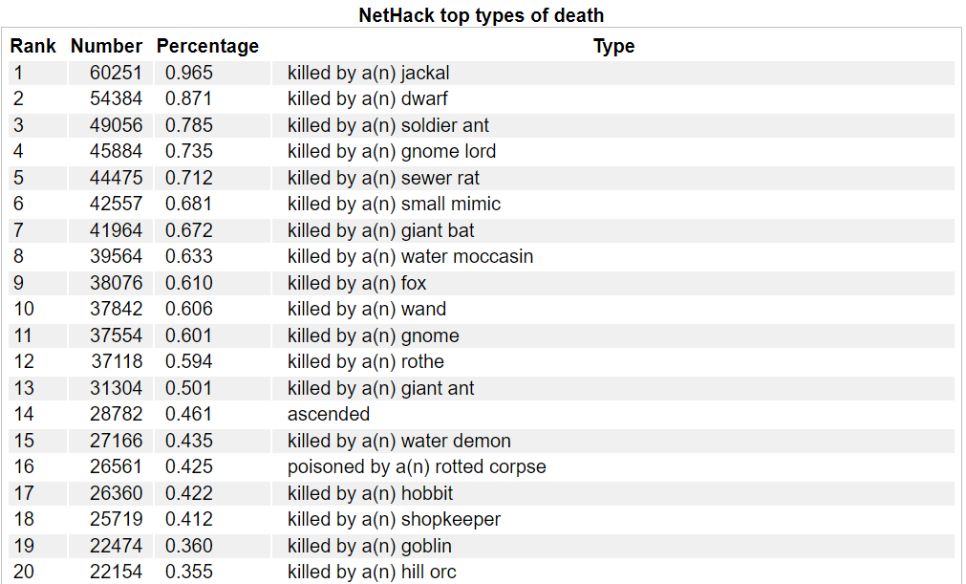Click the number 44475 in sewer rat row

pos(116,178)
